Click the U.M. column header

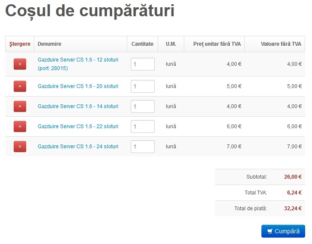(x=171, y=44)
